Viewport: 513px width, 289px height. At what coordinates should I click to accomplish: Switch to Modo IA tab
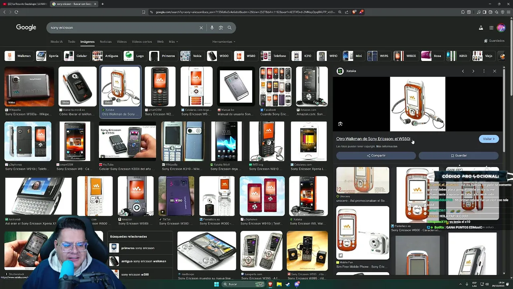tap(57, 42)
